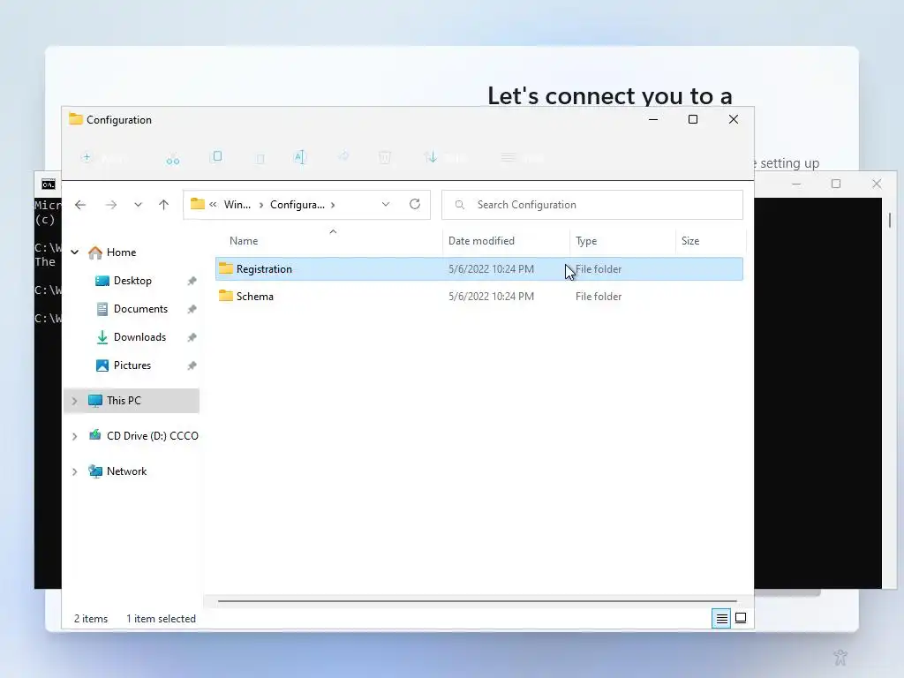Image resolution: width=904 pixels, height=678 pixels.
Task: Switch to Large icons view layout
Action: (741, 618)
